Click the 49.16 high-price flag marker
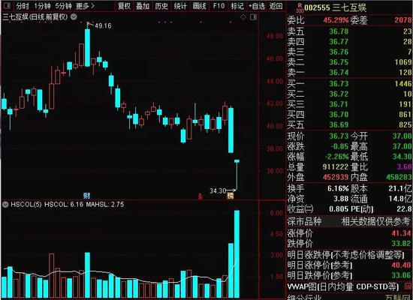This screenshot has height=300, width=413. click(99, 25)
